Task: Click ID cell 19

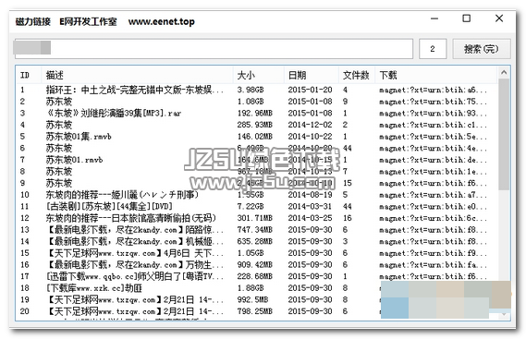Action: (24, 300)
